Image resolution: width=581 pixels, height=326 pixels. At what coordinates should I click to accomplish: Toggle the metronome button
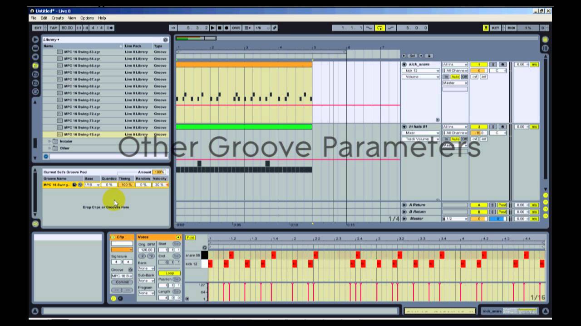109,28
